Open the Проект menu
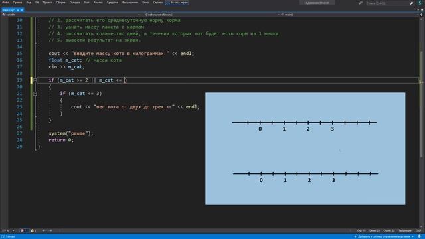The height and width of the screenshot is (239, 425). [x=47, y=3]
